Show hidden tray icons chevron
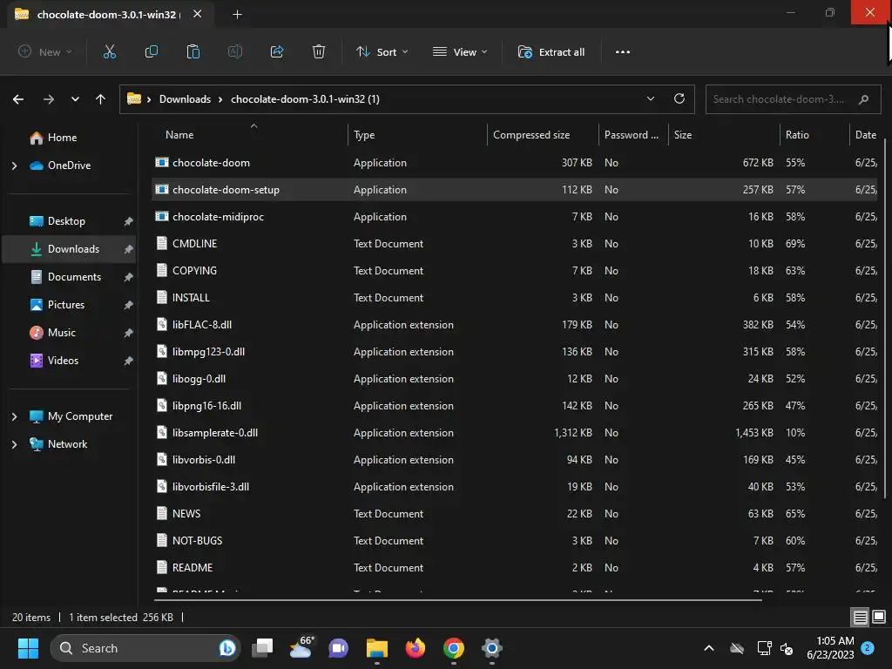 point(709,648)
